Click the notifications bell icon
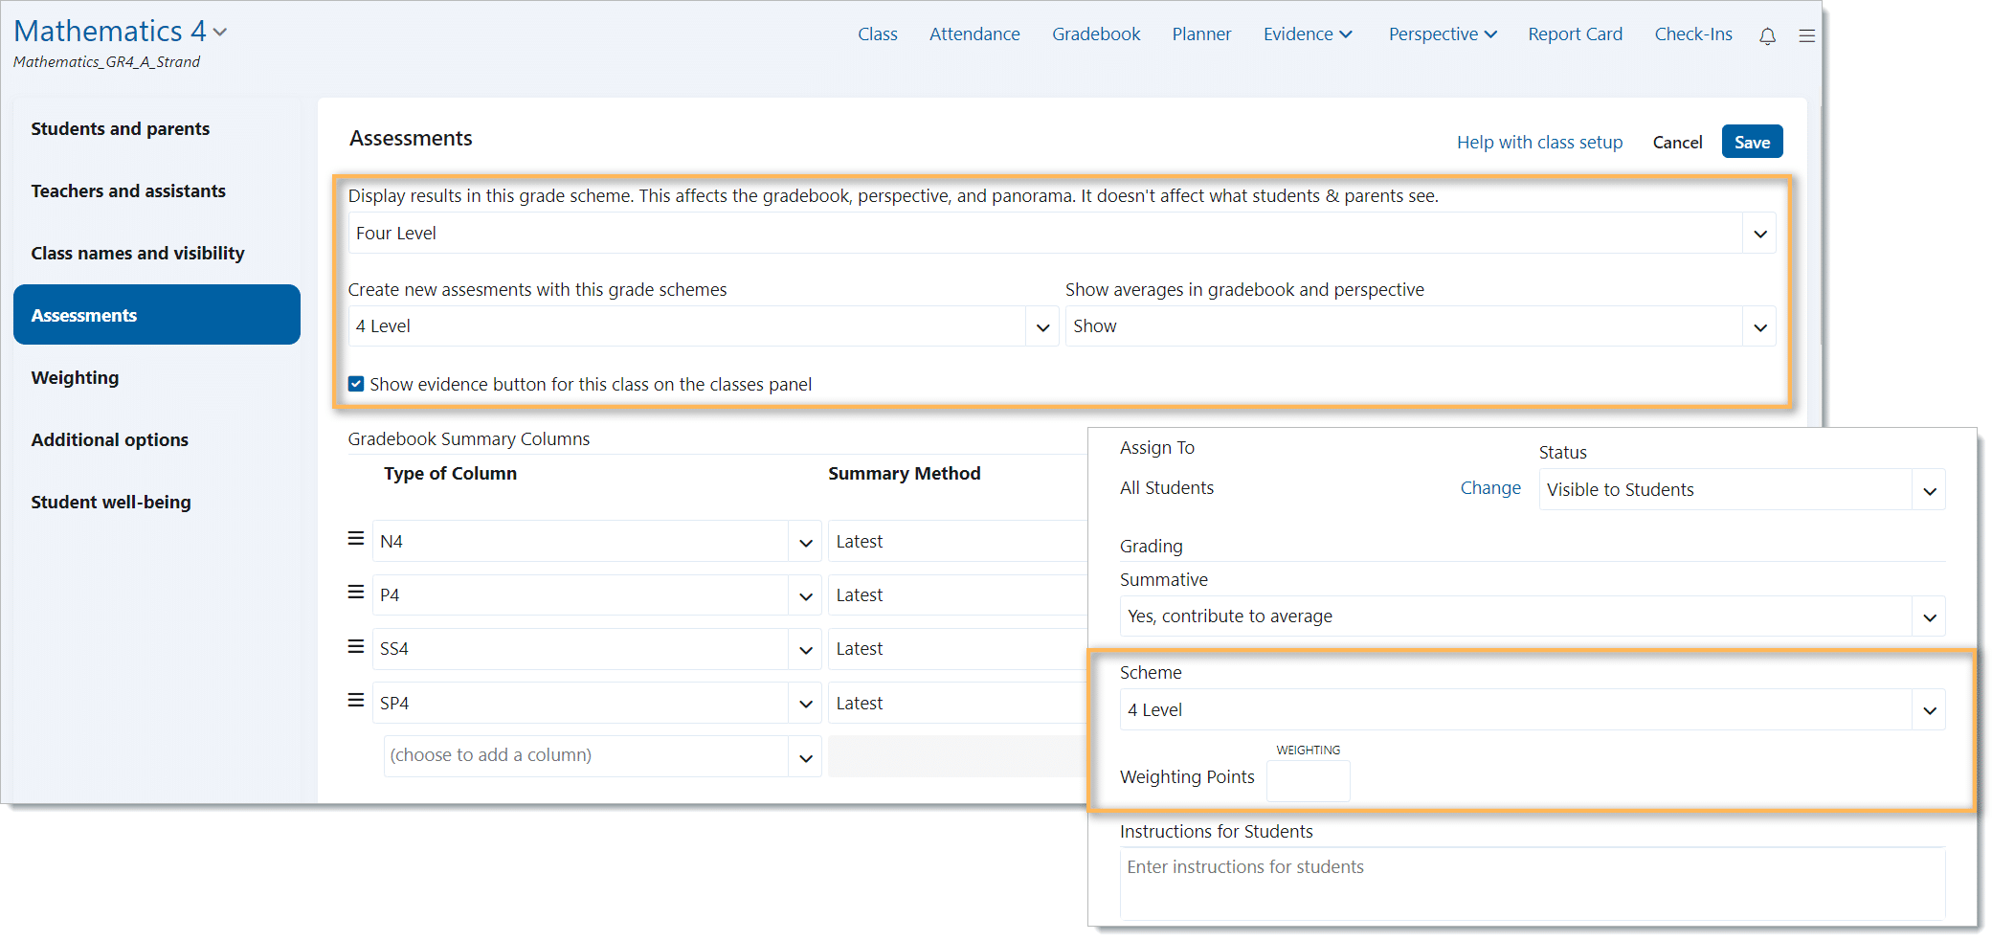Screen dimensions: 1992x941 coord(1767,35)
